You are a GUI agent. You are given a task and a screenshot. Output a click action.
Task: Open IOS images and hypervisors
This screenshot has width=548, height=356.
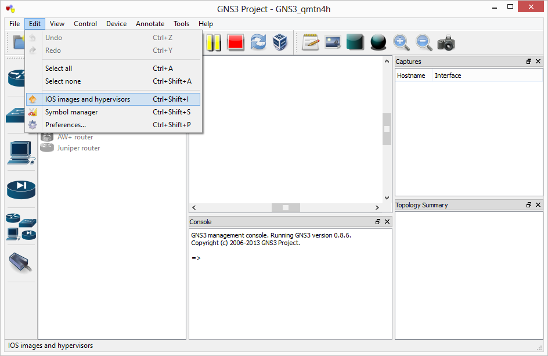coord(113,99)
